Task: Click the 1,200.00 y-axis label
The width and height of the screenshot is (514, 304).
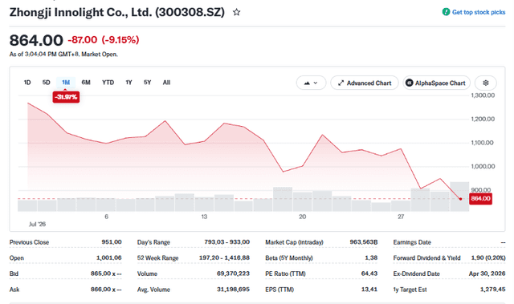Action: pyautogui.click(x=483, y=119)
